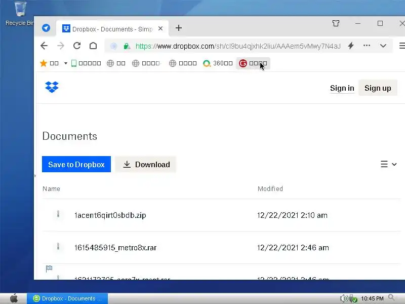Open the browser hamburger menu

pyautogui.click(x=402, y=46)
